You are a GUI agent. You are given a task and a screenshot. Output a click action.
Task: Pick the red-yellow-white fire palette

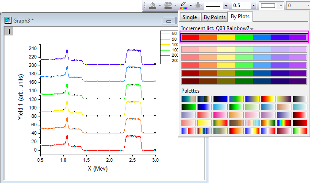coord(268,99)
